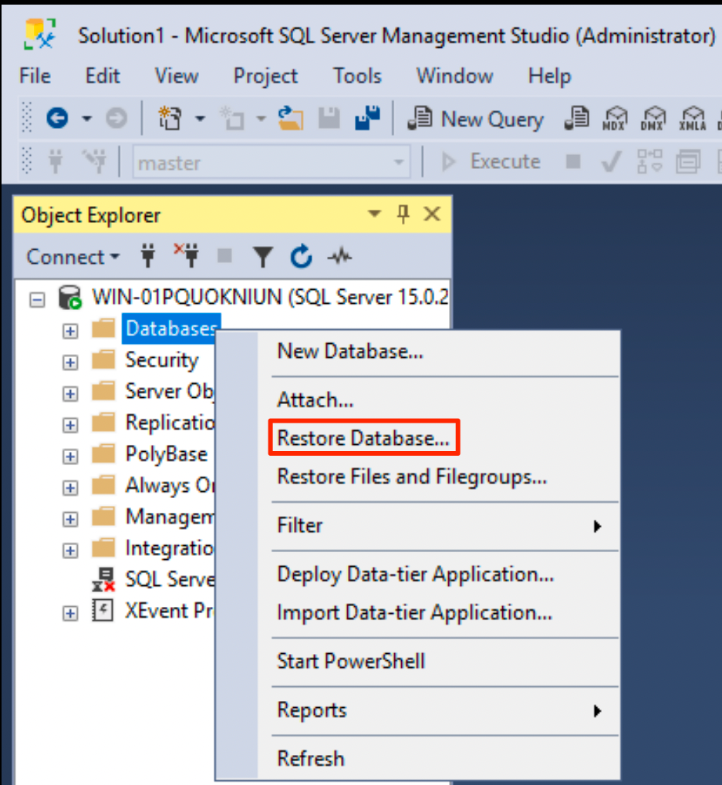Open the Object Explorer filter settings
Screen dimensions: 722x785
tap(263, 256)
